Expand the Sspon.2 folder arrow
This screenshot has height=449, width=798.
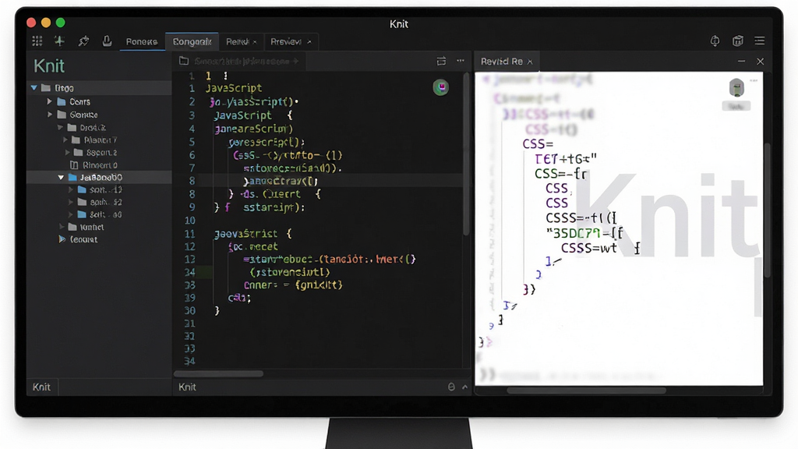tap(68, 152)
